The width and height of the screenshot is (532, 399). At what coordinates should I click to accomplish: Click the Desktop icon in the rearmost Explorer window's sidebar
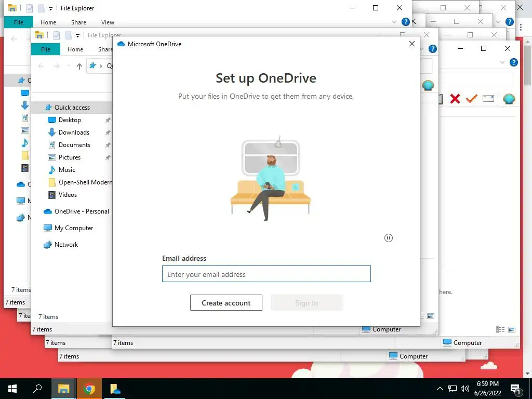25,93
